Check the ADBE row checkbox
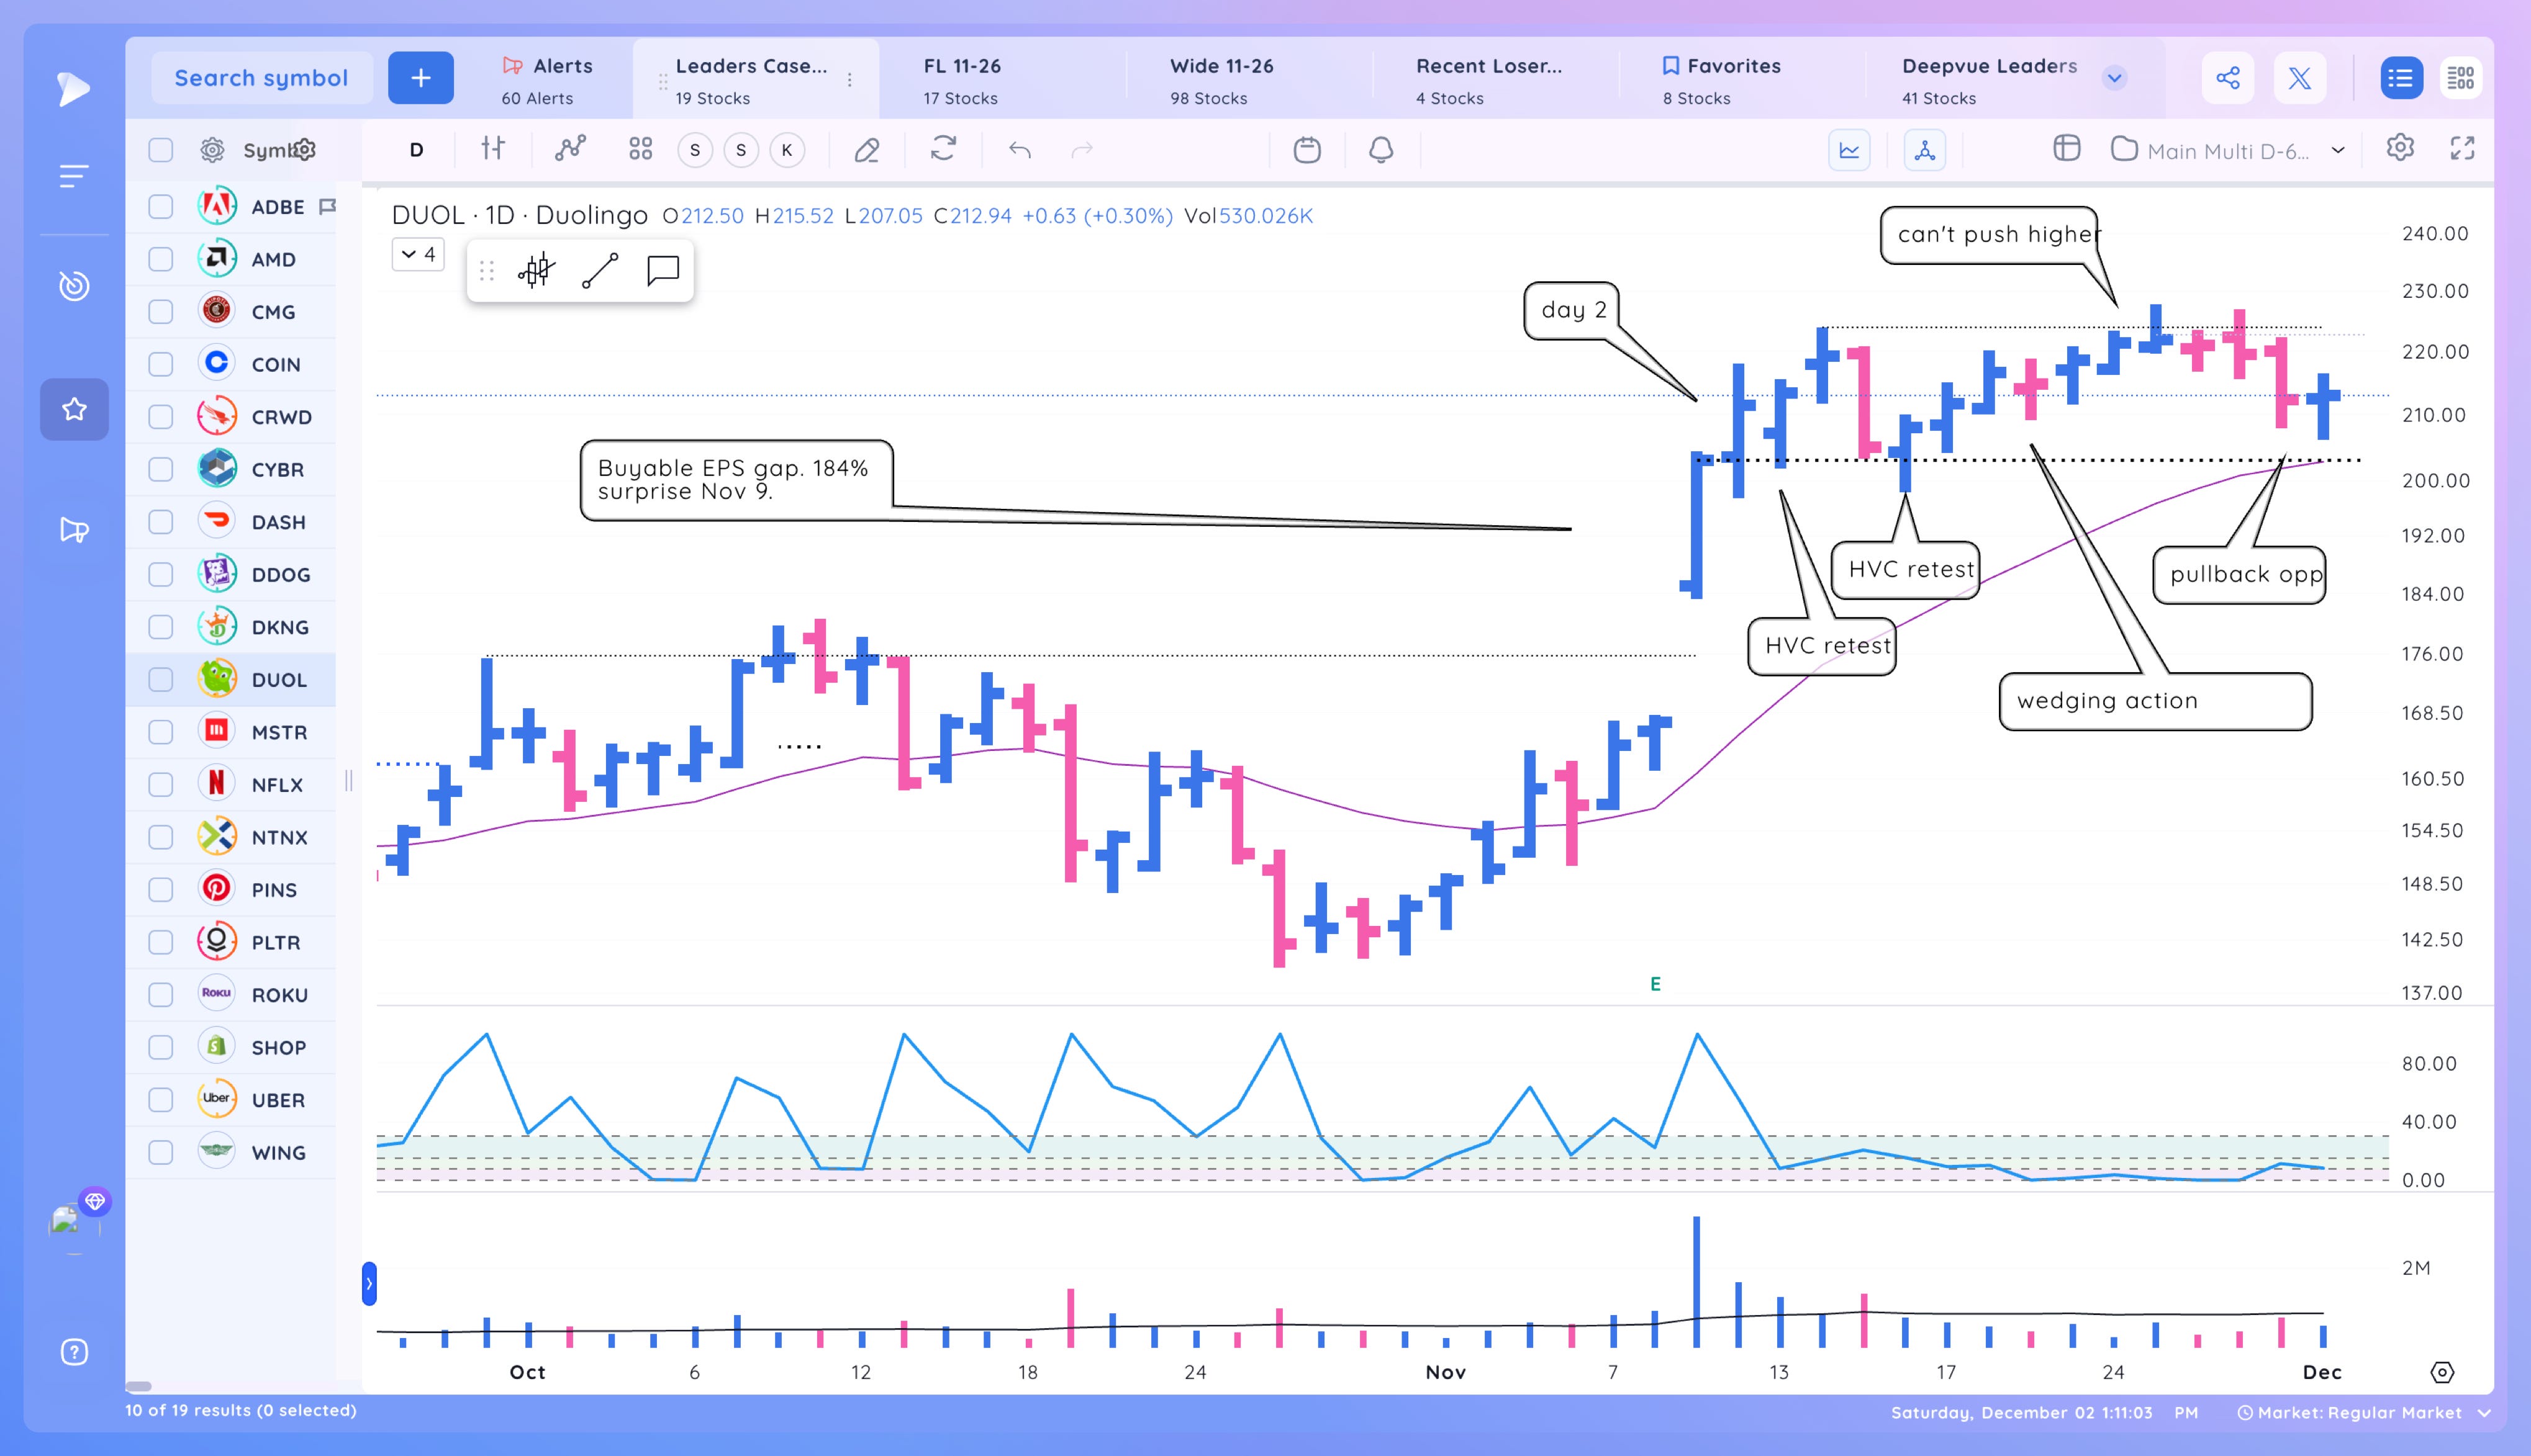 click(x=160, y=207)
